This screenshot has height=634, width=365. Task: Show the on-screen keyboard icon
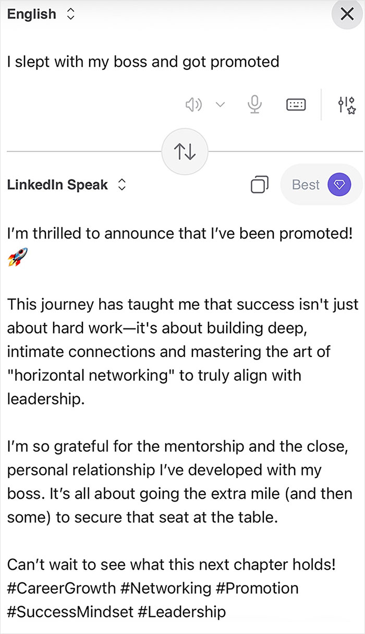click(x=296, y=104)
